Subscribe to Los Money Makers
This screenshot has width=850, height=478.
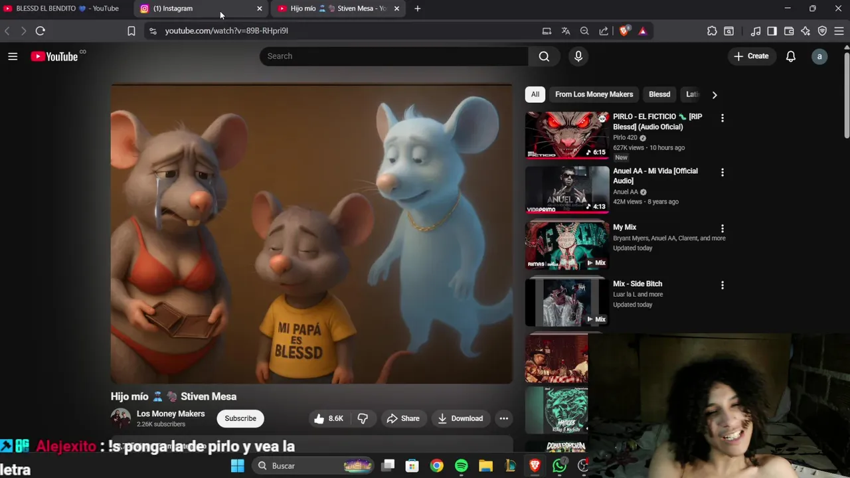pyautogui.click(x=240, y=418)
